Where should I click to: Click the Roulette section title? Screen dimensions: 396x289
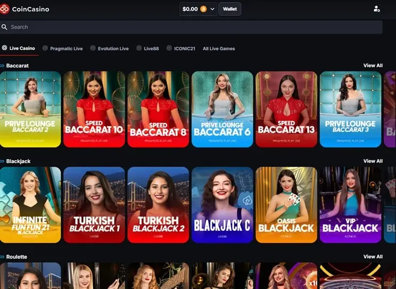tap(17, 257)
